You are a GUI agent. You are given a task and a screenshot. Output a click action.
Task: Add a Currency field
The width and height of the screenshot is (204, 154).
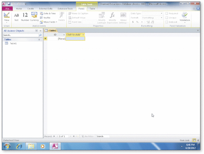click(34, 17)
